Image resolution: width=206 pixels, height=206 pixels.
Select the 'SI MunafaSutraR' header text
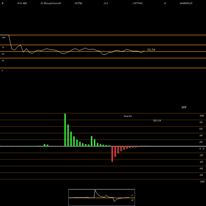[x=51, y=3]
